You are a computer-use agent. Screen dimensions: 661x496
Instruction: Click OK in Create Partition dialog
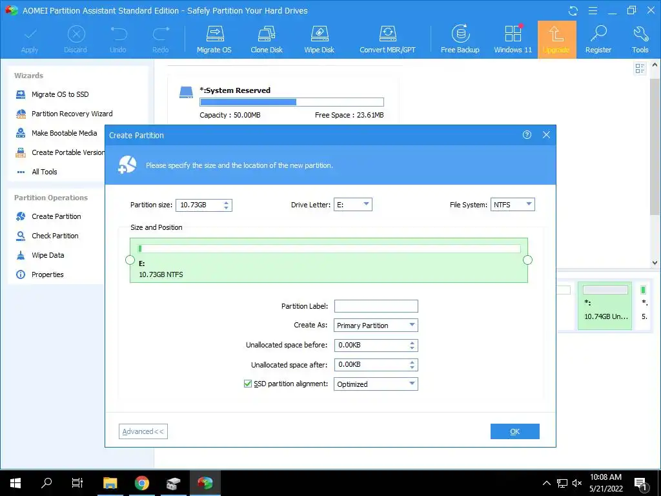tap(514, 431)
